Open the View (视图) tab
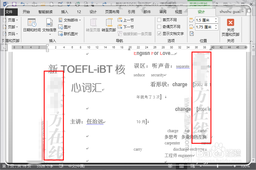 pos(178,12)
